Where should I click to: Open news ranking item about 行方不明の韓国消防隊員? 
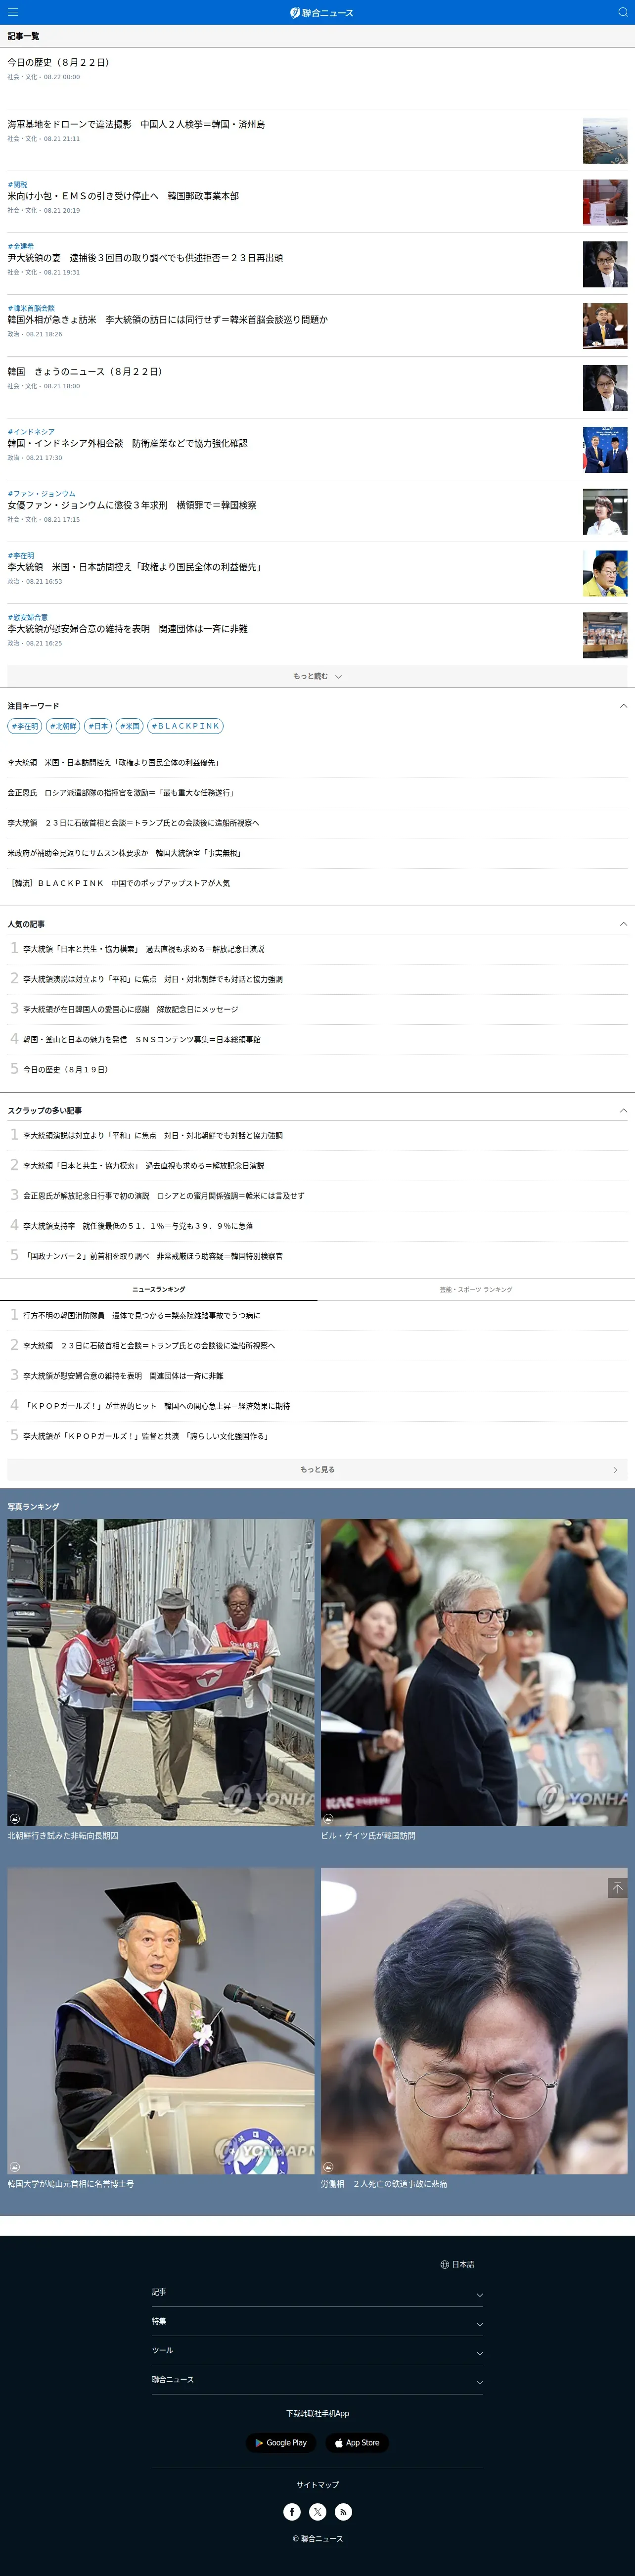tap(142, 1315)
